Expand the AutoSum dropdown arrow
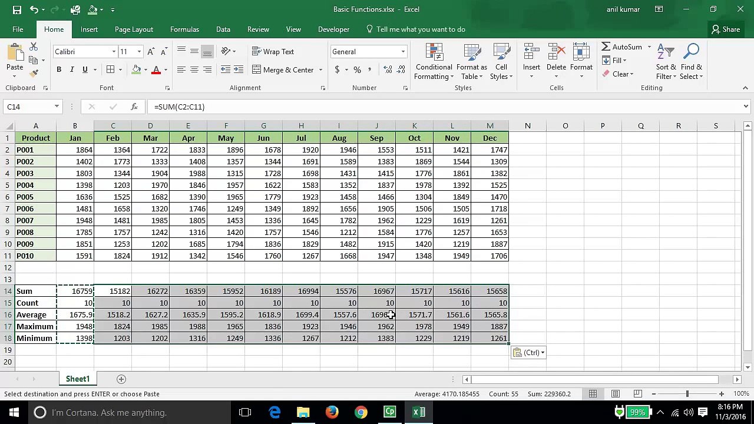The width and height of the screenshot is (754, 424). [x=649, y=47]
